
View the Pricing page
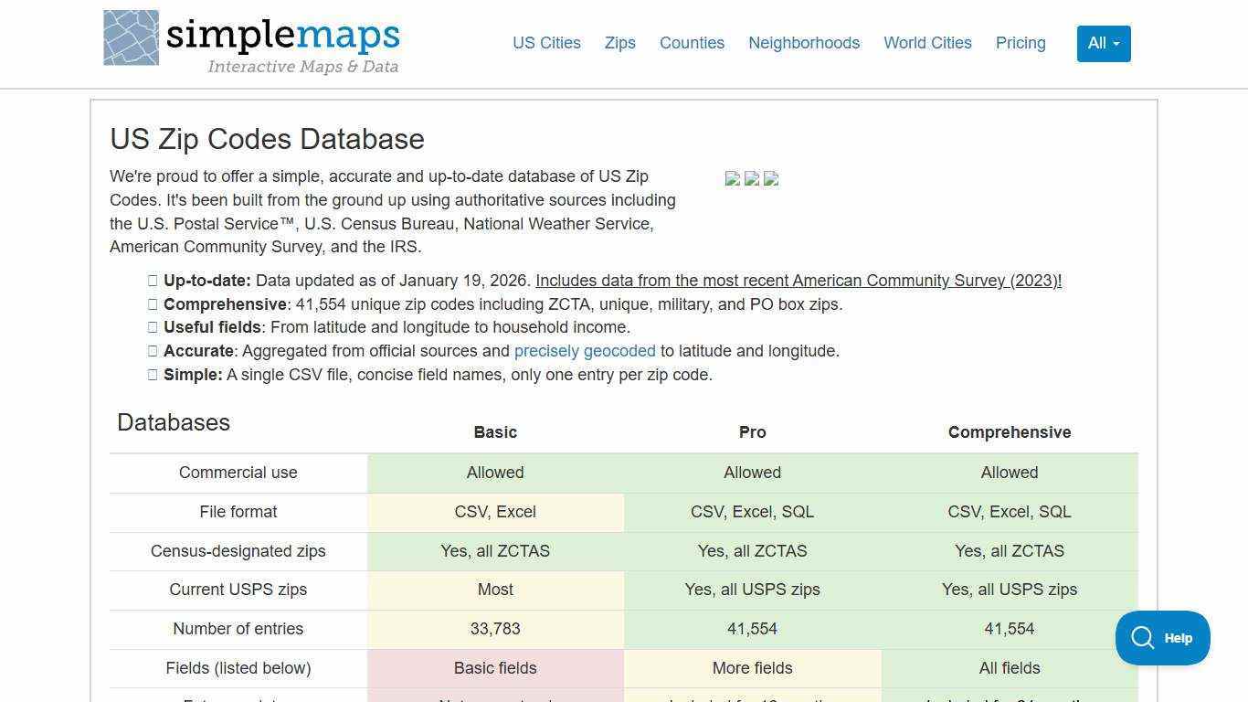coord(1021,43)
